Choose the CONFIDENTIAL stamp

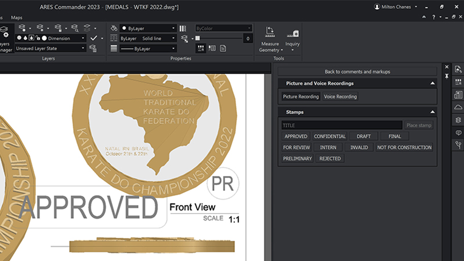tap(330, 136)
